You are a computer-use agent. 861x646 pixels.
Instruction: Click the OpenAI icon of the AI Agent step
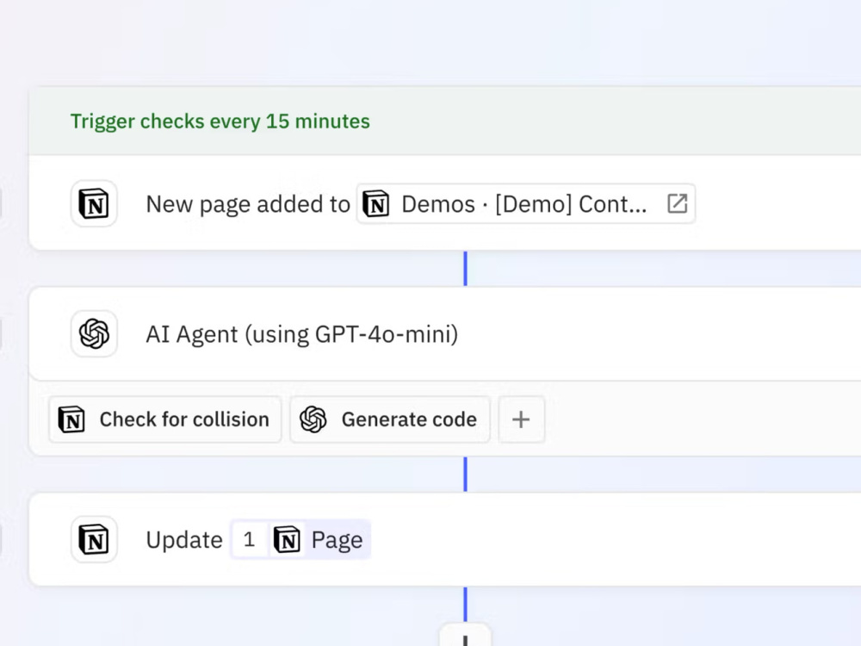94,333
